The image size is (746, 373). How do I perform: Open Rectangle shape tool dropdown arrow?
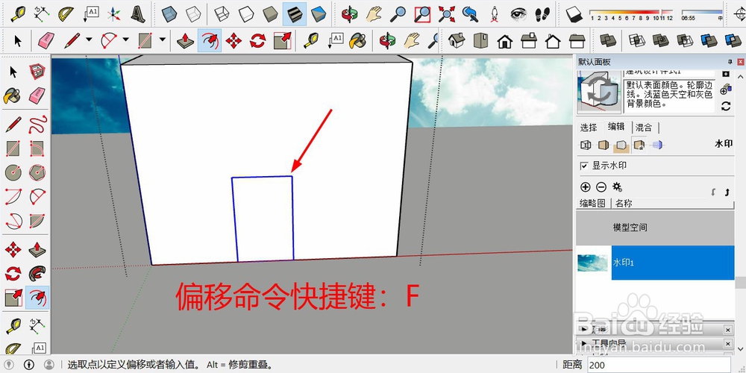coord(162,40)
